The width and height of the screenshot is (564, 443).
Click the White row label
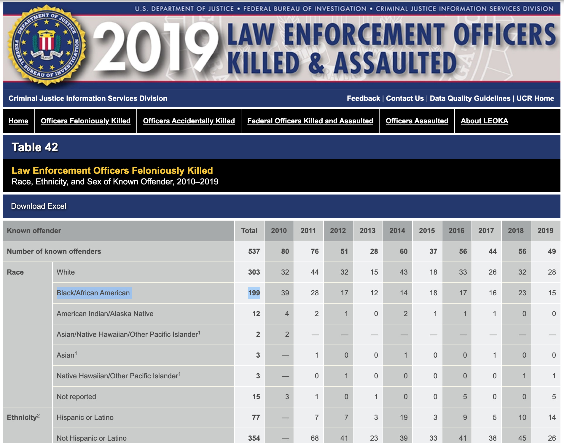pyautogui.click(x=66, y=272)
